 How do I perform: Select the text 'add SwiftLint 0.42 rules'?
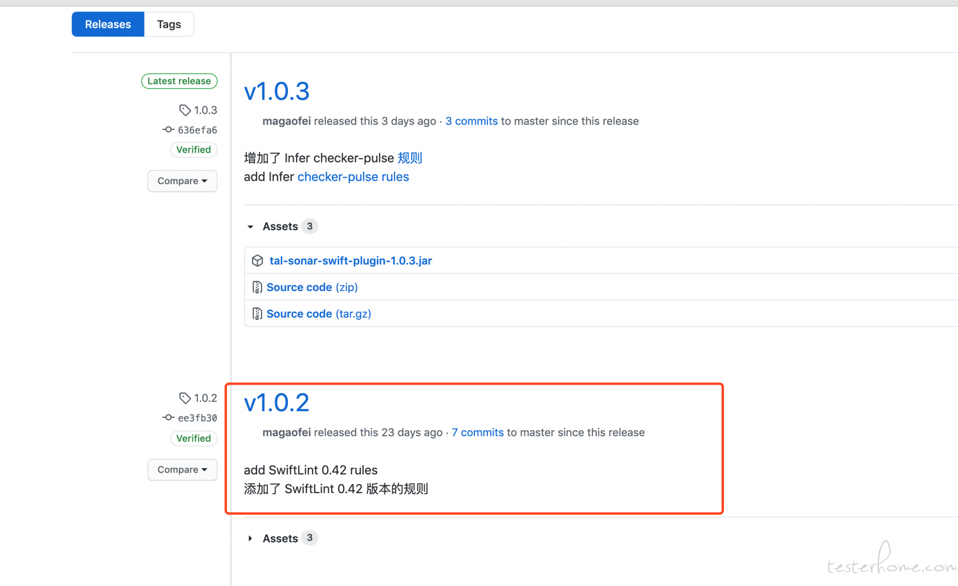310,470
